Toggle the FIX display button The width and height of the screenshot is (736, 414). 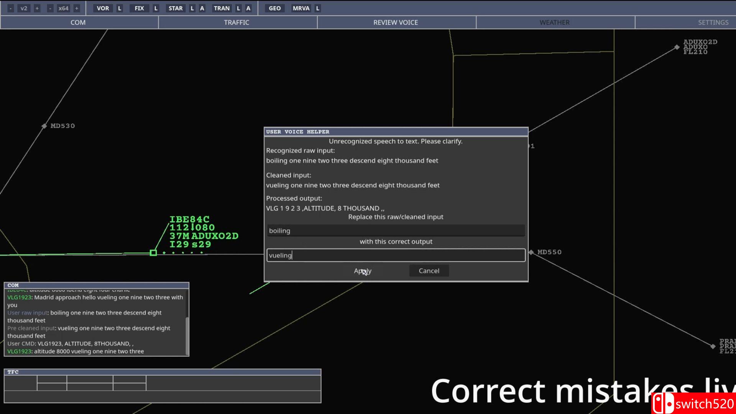[139, 8]
